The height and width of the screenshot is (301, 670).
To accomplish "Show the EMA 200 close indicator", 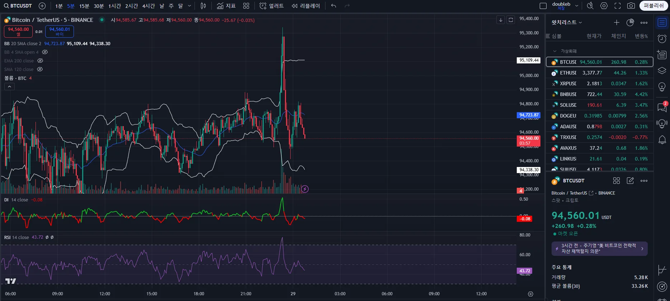I will (x=40, y=61).
